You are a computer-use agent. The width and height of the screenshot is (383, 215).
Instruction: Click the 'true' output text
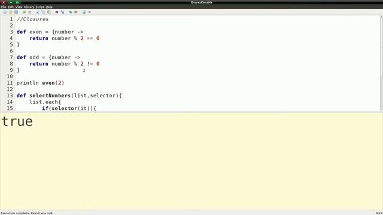[x=17, y=121]
